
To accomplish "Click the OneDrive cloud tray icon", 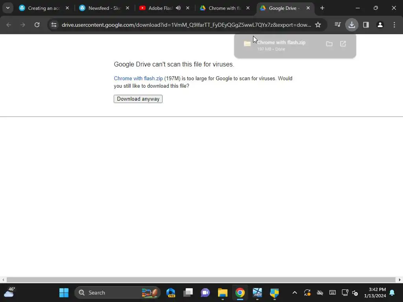I will point(320,293).
